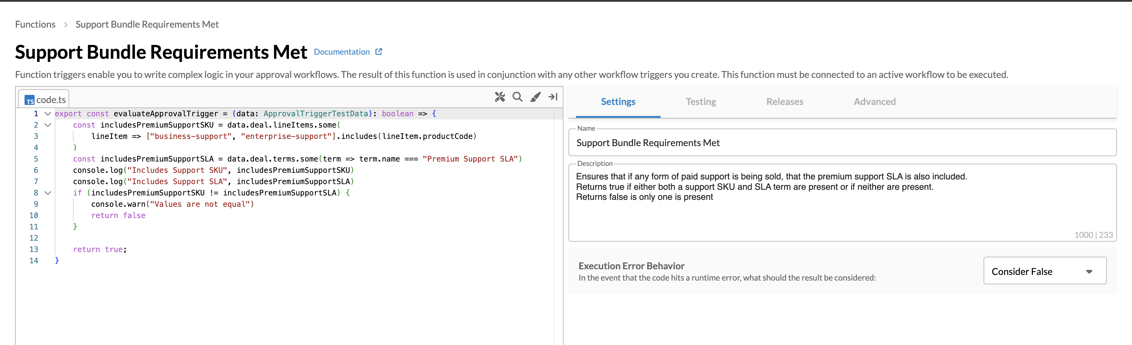Click 'return false' on line 10
The width and height of the screenshot is (1132, 345).
[x=118, y=216]
